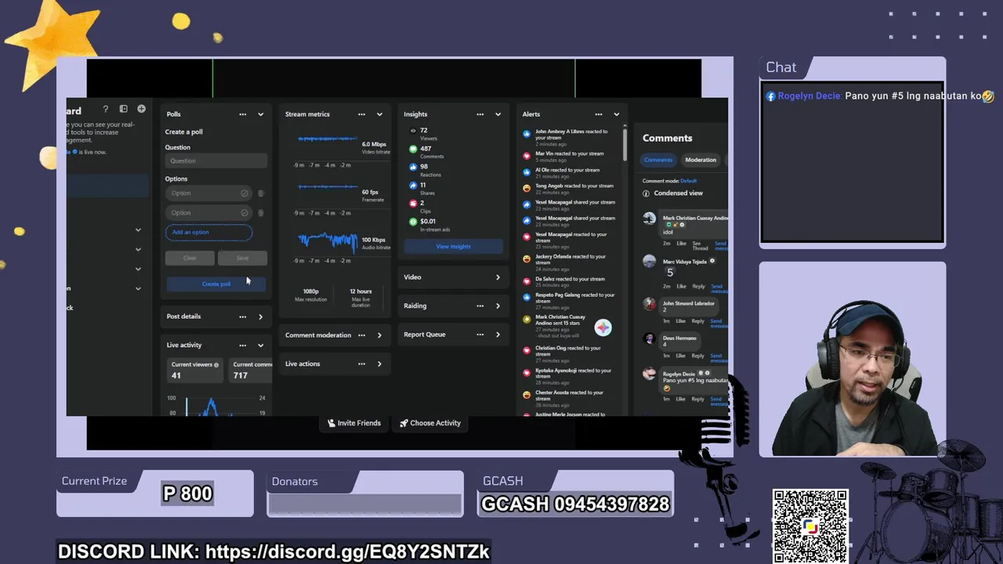Delete the first poll option via trash icon

point(261,193)
